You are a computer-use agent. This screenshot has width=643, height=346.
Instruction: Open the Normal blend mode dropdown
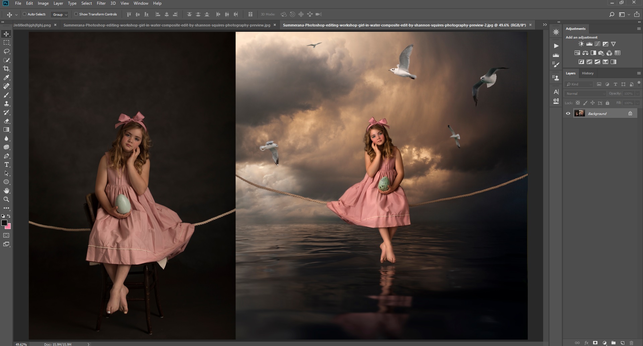[x=585, y=93]
